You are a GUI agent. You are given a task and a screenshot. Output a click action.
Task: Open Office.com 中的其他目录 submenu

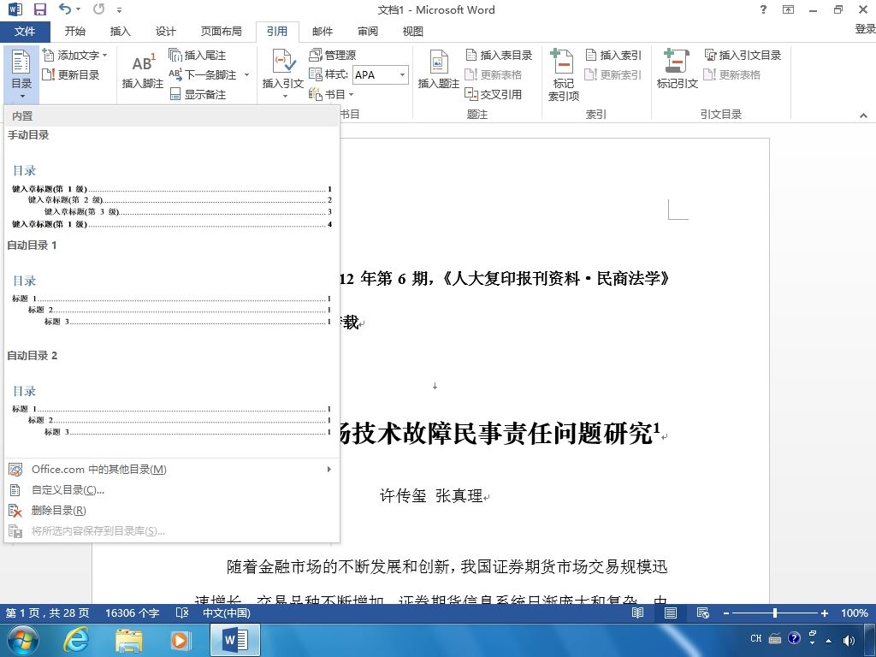[171, 470]
